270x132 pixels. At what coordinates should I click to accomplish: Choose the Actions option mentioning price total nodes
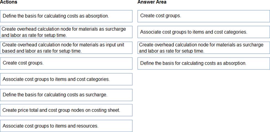click(66, 110)
